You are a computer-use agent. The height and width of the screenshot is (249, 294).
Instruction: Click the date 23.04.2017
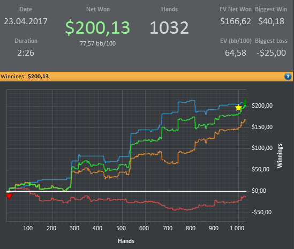point(26,21)
